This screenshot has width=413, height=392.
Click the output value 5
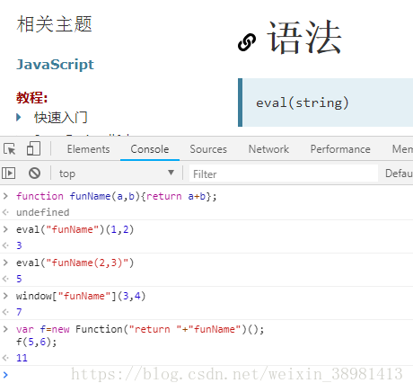tap(19, 279)
